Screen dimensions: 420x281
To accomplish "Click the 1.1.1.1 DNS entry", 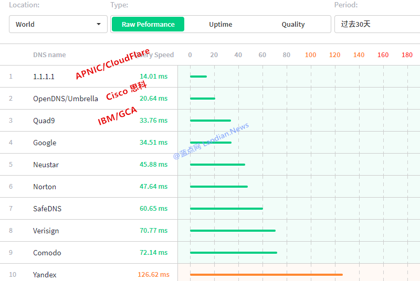I will pos(44,77).
